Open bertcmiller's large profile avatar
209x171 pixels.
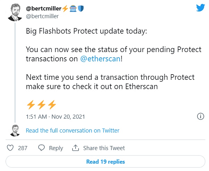click(15, 12)
